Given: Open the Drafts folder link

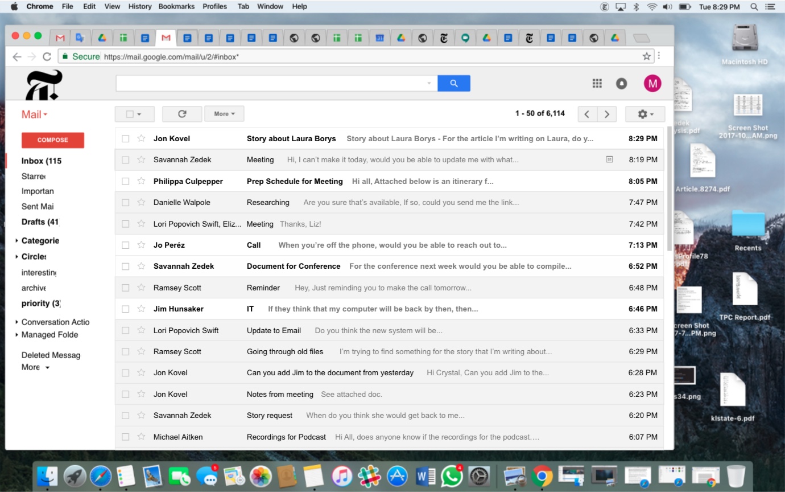Looking at the screenshot, I should 40,222.
